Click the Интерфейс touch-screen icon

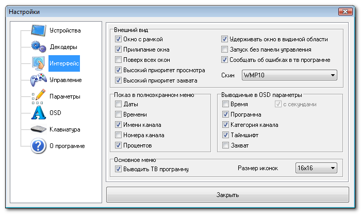click(x=39, y=63)
